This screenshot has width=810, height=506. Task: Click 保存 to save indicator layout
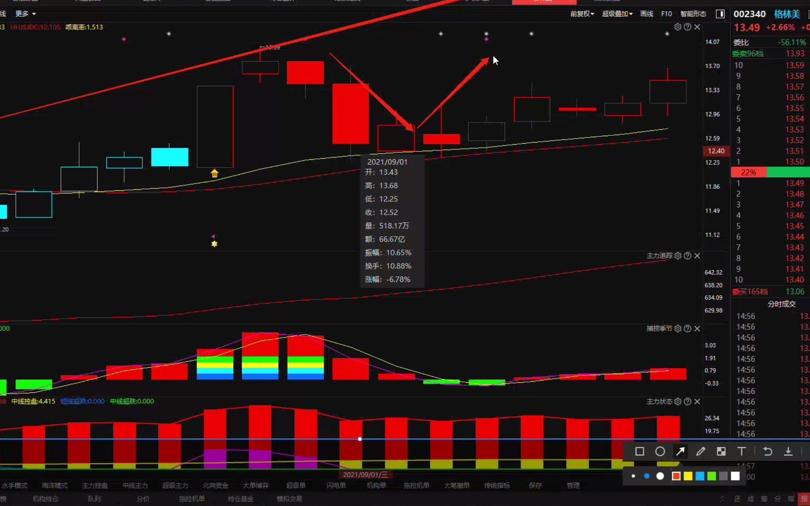(535, 485)
